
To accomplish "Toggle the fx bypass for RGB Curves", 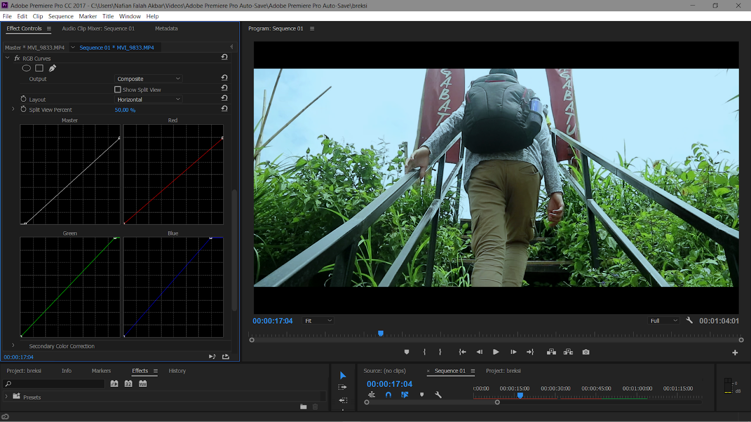I will coord(16,58).
